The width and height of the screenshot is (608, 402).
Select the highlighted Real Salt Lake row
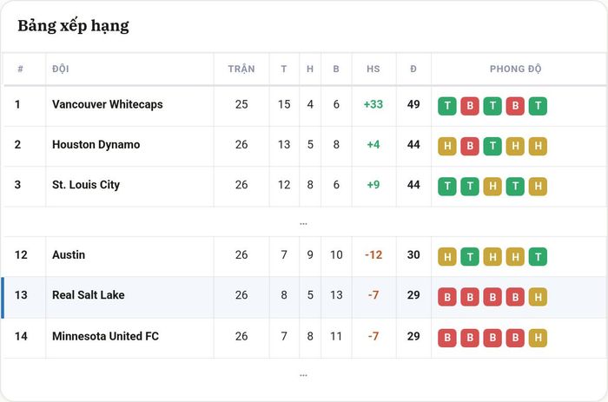point(304,297)
